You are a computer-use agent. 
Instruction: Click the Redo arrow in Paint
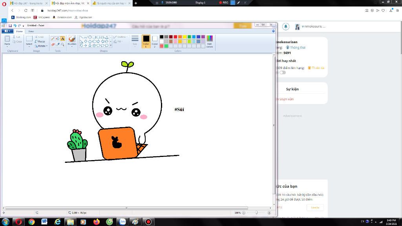[x=19, y=26]
